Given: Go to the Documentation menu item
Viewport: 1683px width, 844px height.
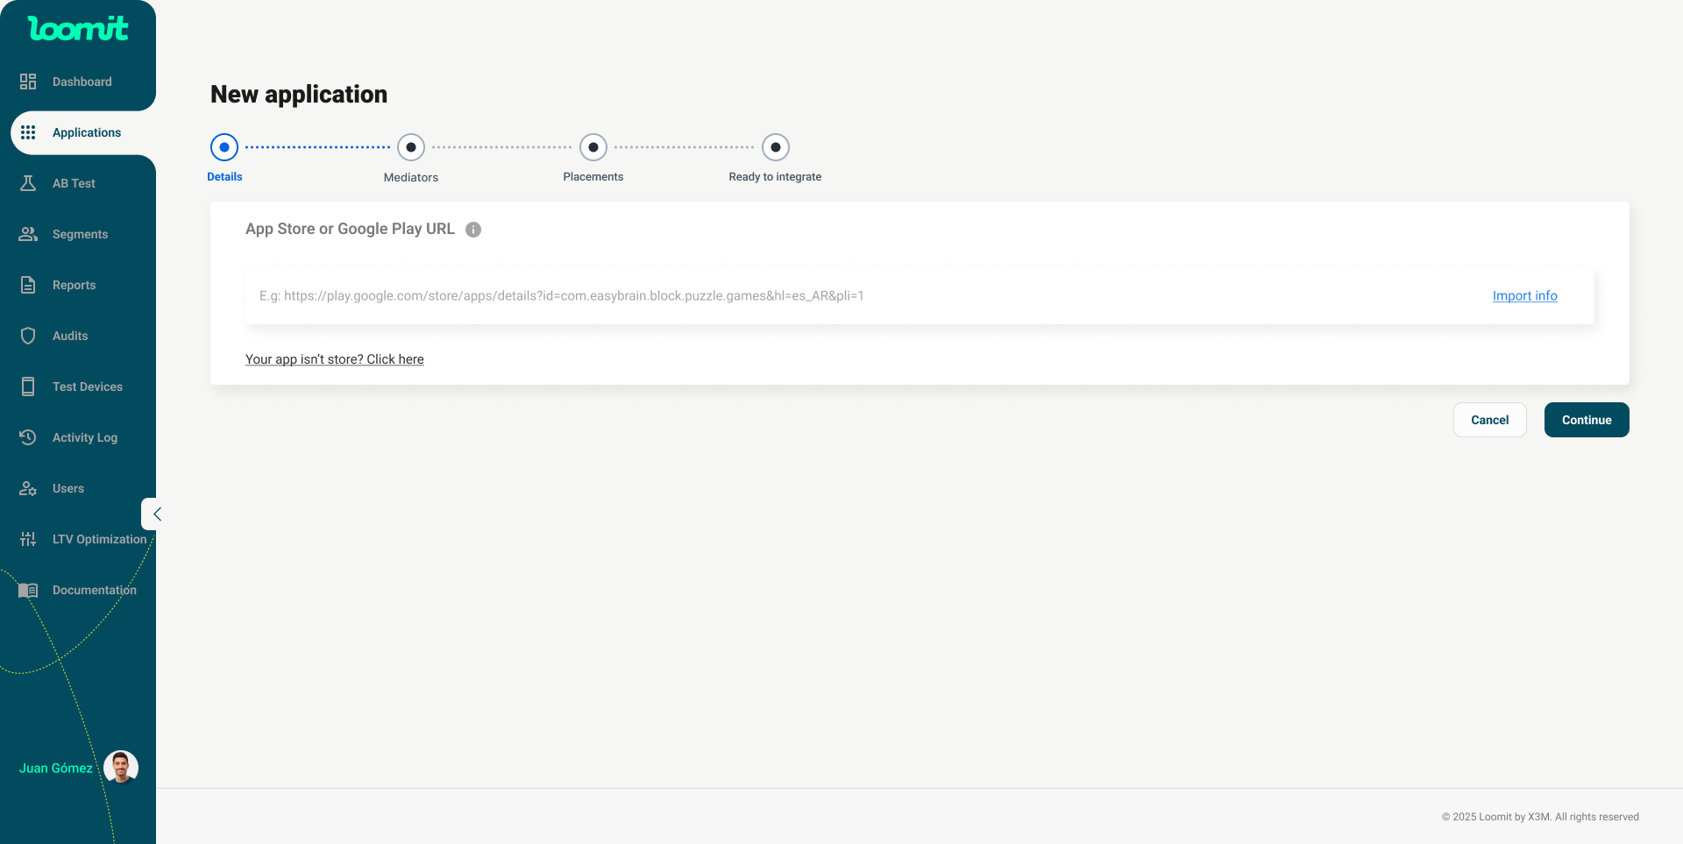Looking at the screenshot, I should pyautogui.click(x=94, y=590).
